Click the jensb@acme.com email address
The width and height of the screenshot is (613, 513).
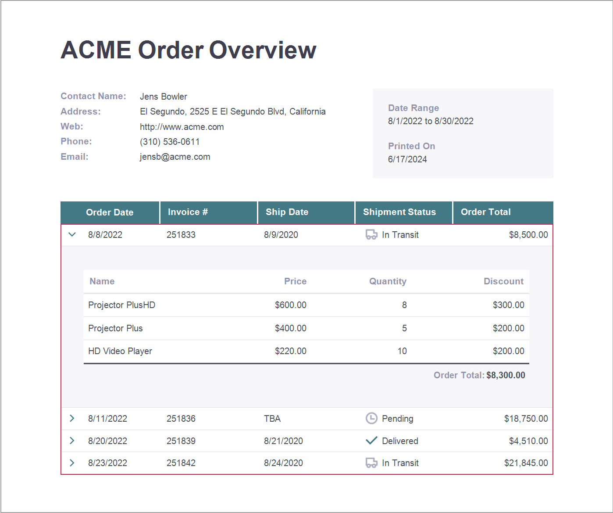[x=175, y=157]
